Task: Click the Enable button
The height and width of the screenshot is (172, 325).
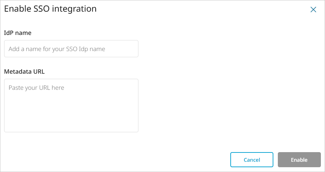Action: pos(299,160)
